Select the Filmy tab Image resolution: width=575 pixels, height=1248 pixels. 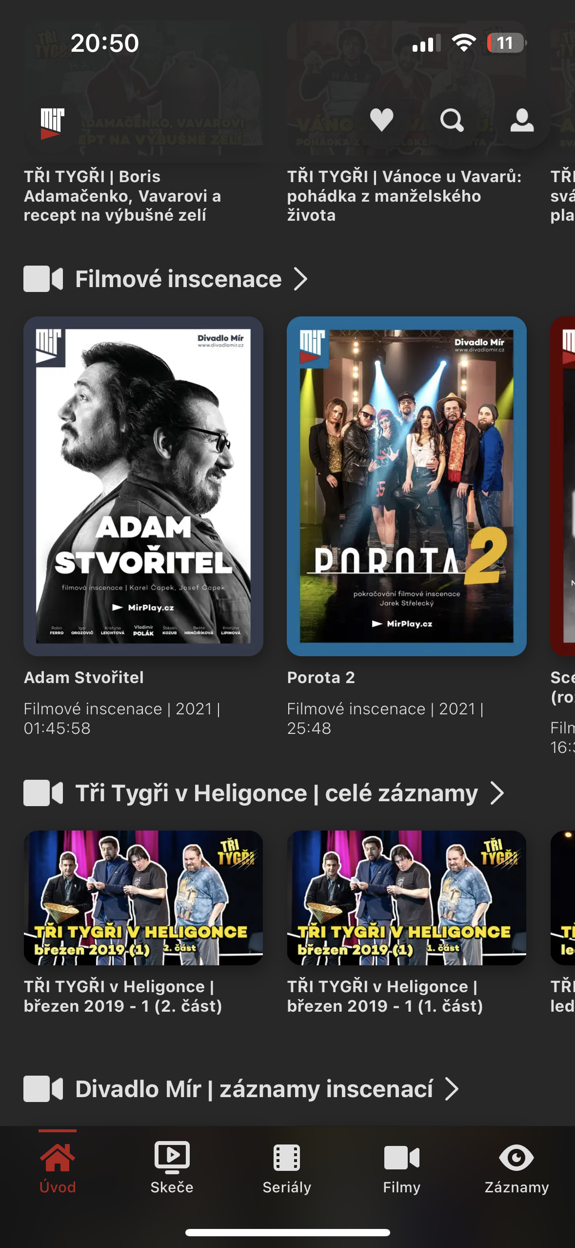(x=402, y=1166)
